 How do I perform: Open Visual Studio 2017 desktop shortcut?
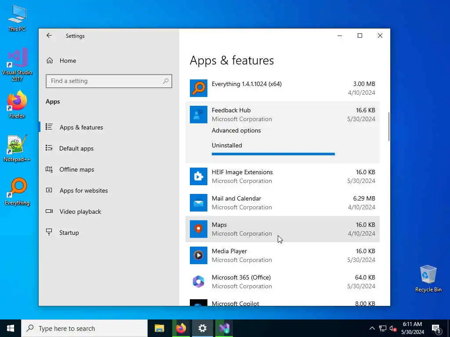[17, 64]
